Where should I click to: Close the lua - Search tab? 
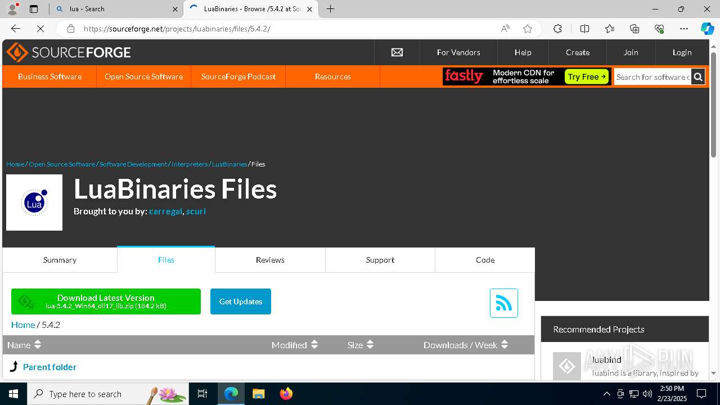pos(175,9)
